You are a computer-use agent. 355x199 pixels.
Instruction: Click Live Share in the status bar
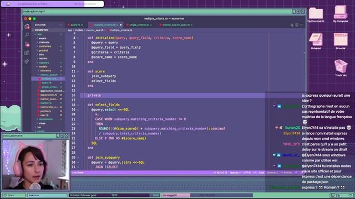point(78,172)
